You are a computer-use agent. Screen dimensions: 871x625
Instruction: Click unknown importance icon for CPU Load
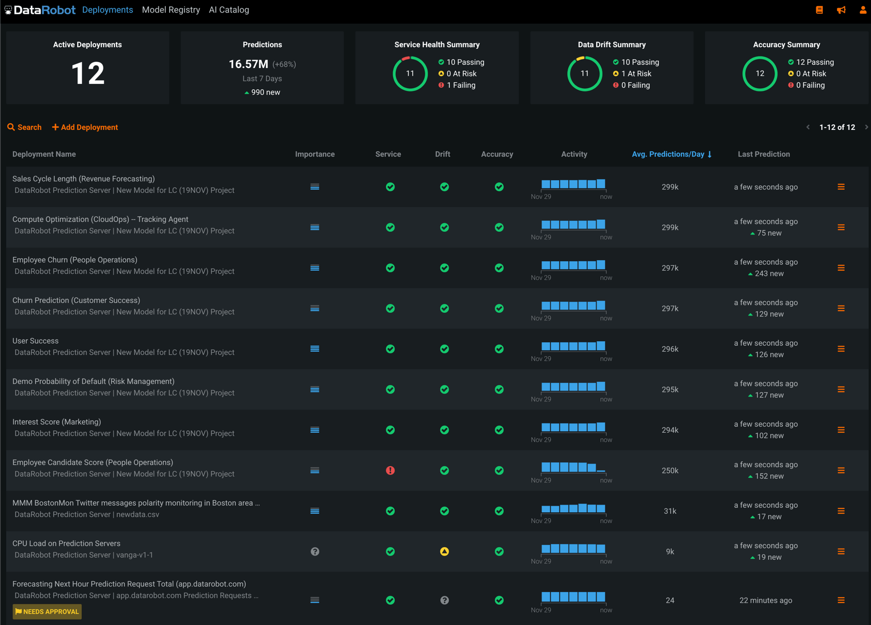click(x=315, y=552)
